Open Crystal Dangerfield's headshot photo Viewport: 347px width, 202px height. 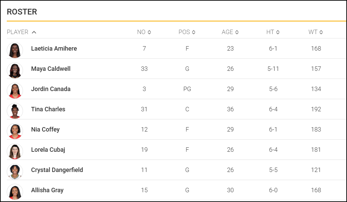coord(15,172)
